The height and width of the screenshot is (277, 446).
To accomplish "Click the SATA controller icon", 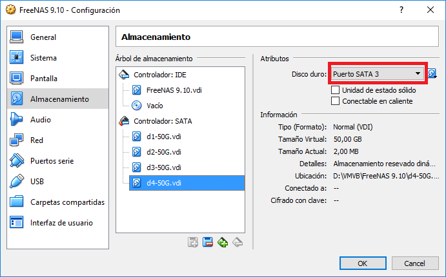I will pyautogui.click(x=124, y=121).
